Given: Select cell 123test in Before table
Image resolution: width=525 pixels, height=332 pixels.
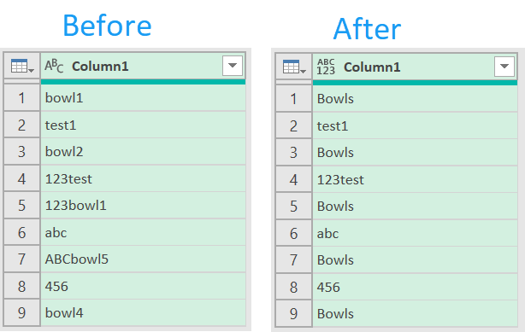Looking at the screenshot, I should (x=143, y=179).
